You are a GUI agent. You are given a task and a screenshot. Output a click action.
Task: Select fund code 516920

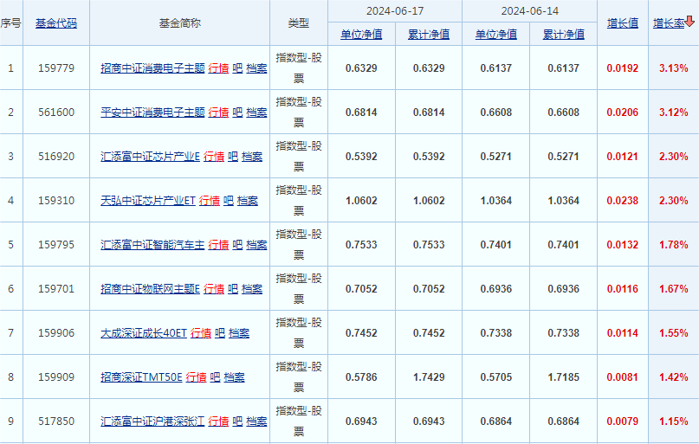56,157
